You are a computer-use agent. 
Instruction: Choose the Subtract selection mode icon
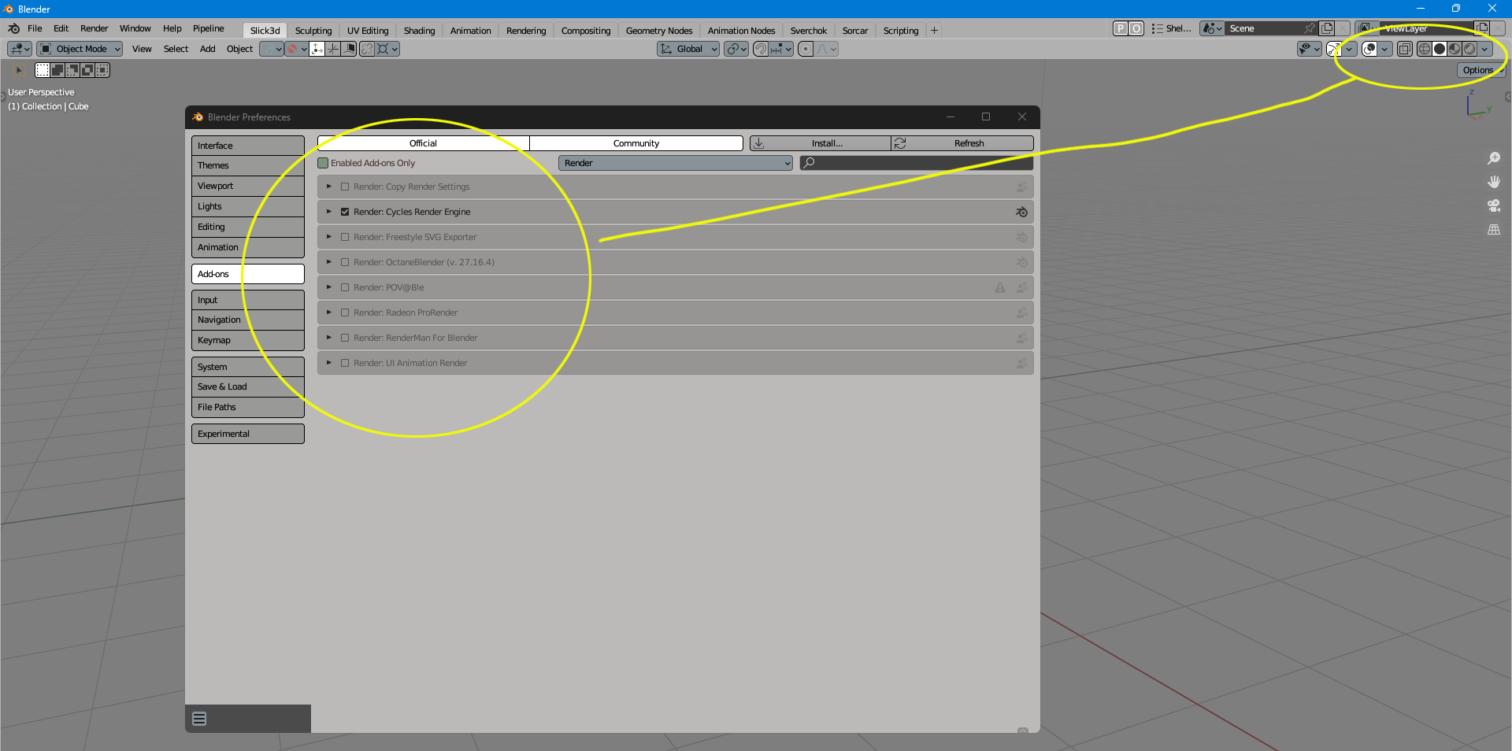coord(72,70)
